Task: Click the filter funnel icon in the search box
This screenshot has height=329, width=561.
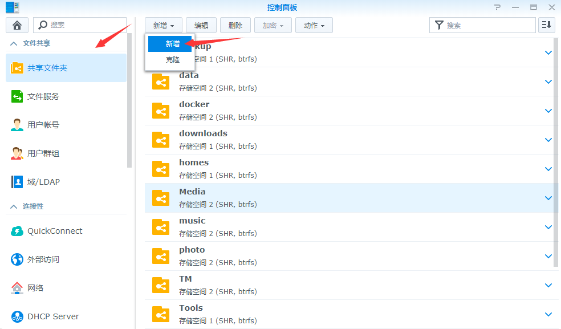Action: coord(439,25)
